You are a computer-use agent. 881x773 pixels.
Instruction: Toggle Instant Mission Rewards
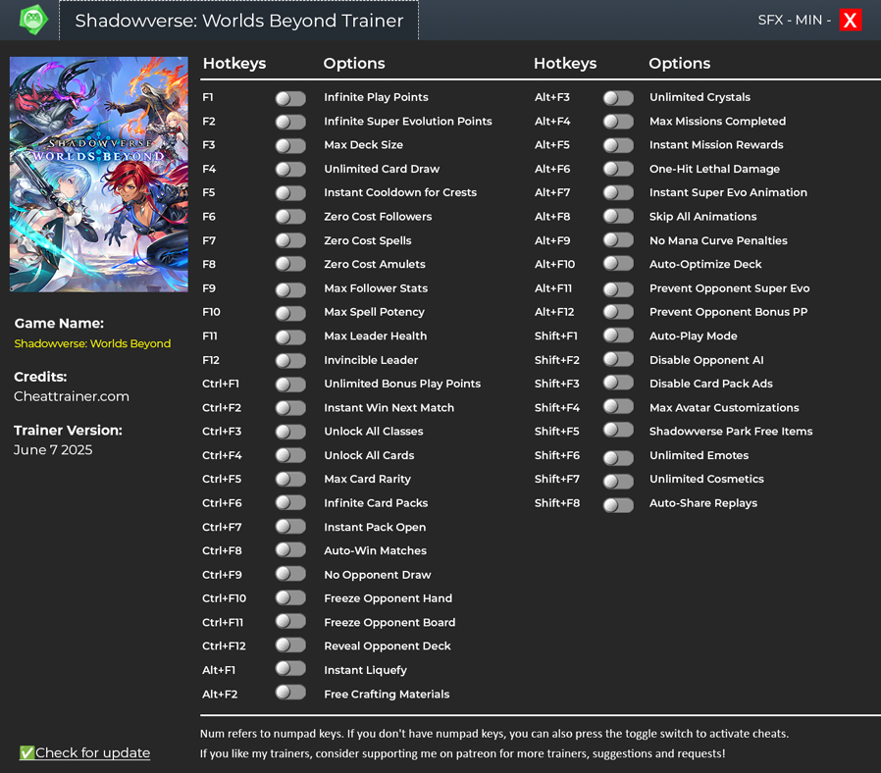pyautogui.click(x=618, y=146)
